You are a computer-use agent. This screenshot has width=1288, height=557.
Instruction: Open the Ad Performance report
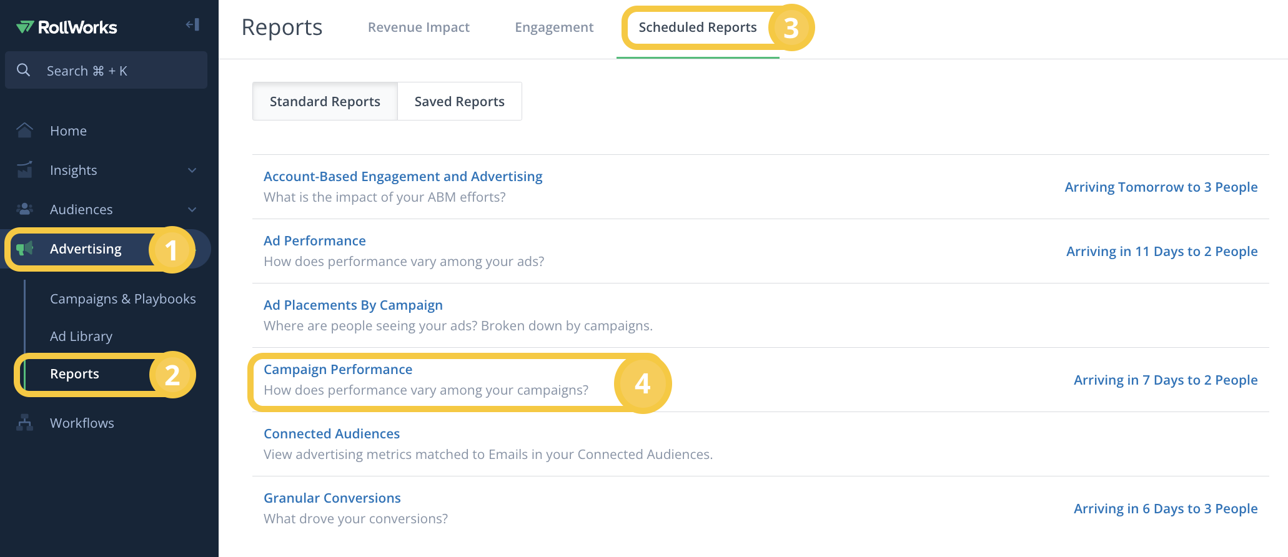(x=315, y=240)
